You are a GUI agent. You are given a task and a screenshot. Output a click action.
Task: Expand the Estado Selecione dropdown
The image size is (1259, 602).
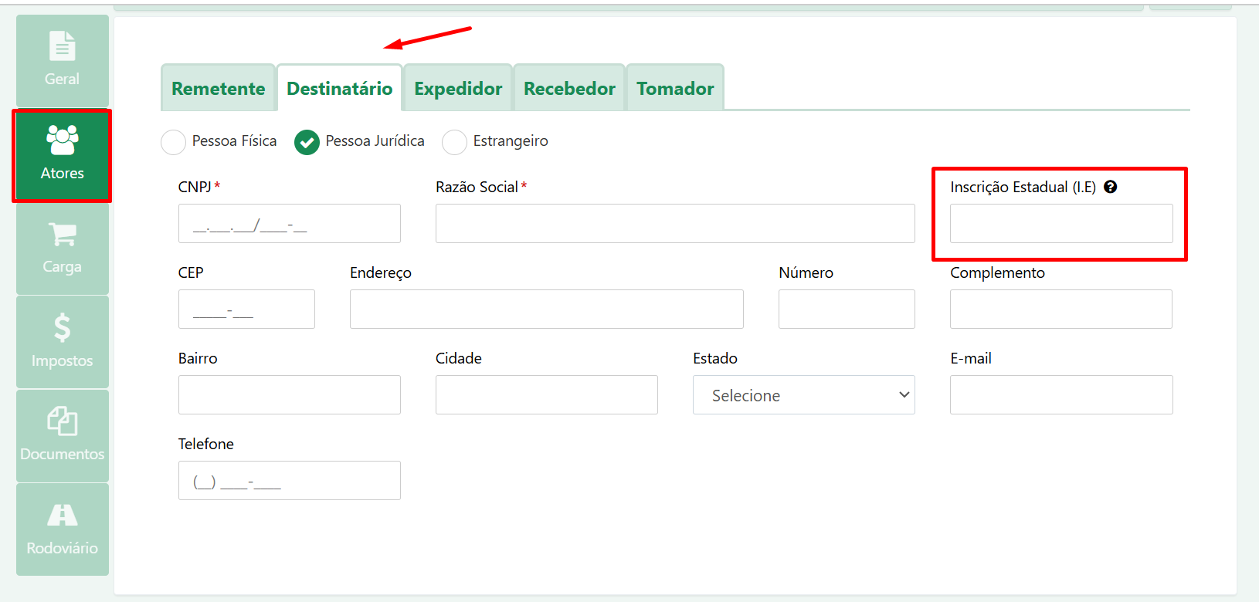point(804,395)
